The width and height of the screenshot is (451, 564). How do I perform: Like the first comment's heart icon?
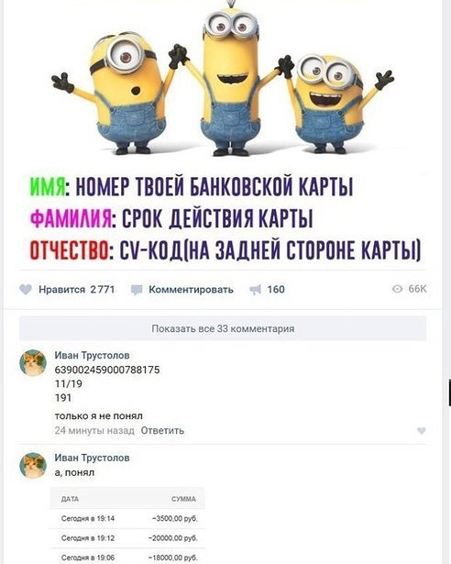pyautogui.click(x=421, y=430)
